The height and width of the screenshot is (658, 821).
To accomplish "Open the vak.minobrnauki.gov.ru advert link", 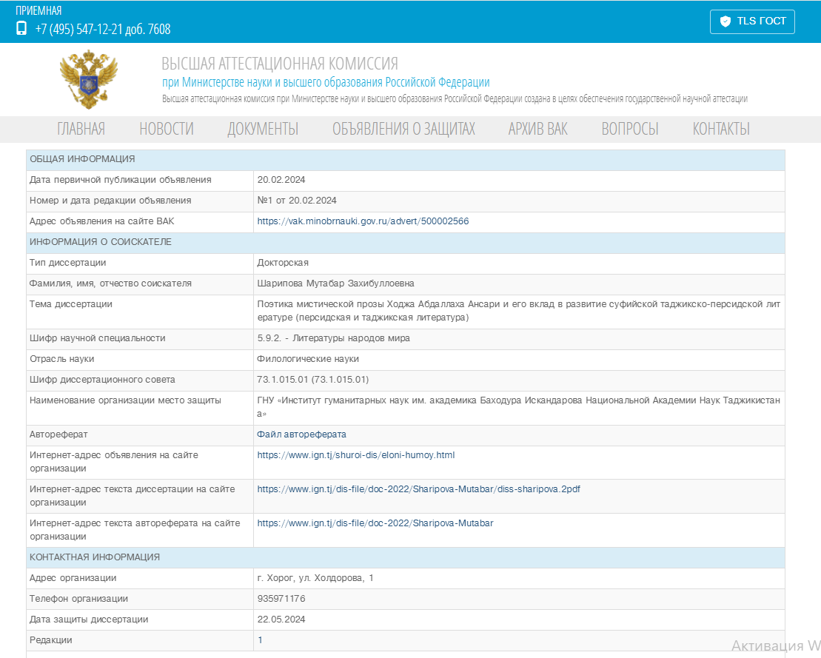I will coord(363,221).
